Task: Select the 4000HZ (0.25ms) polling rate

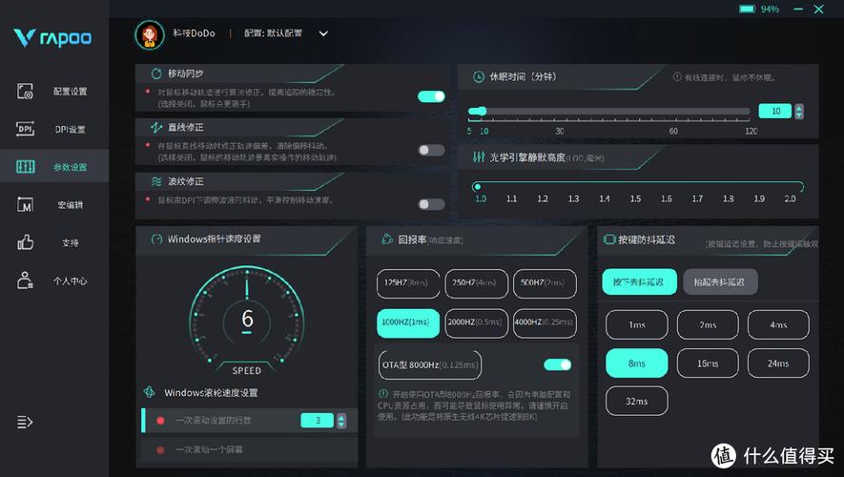Action: 545,322
